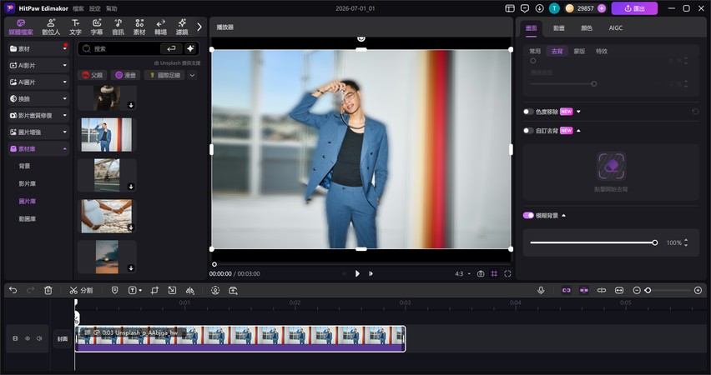Screen dimensions: 711x375
Task: Expand more category tags chevron
Action: click(x=192, y=75)
